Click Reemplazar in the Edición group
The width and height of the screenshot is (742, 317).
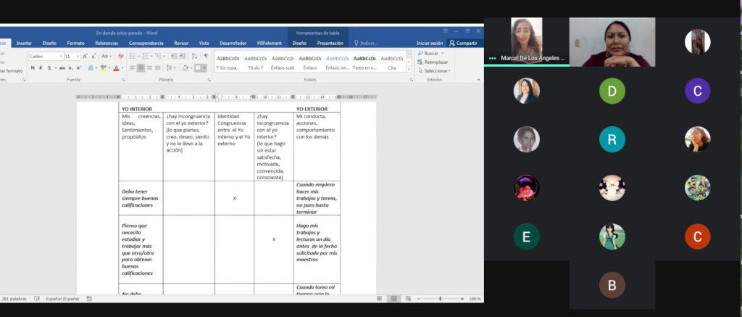pos(433,62)
